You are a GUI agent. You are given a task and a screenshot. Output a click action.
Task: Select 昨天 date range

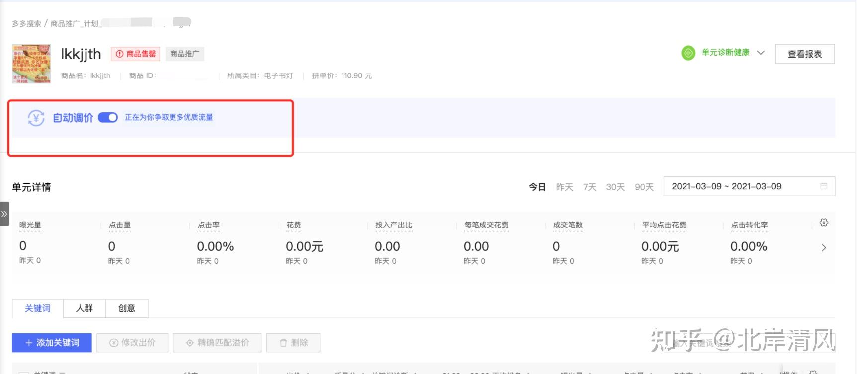tap(565, 187)
